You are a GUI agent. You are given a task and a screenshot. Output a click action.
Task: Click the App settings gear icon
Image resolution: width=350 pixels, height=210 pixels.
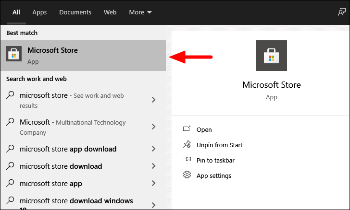(x=187, y=175)
